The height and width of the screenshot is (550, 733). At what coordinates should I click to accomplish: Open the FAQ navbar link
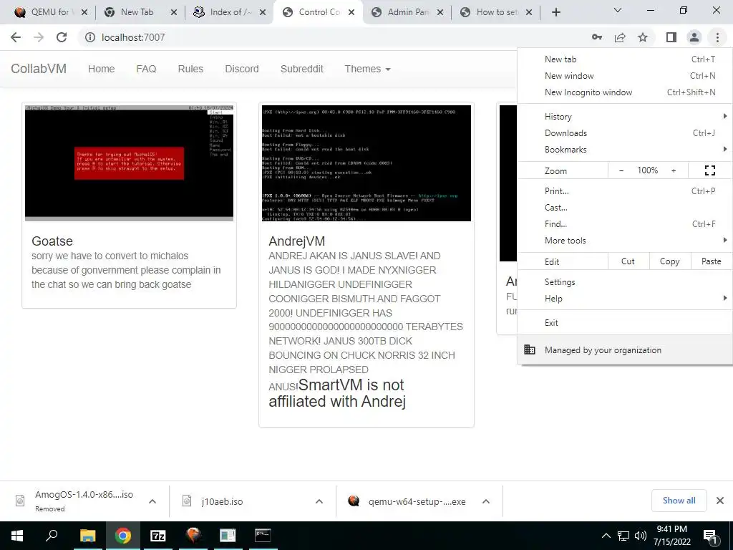(146, 69)
